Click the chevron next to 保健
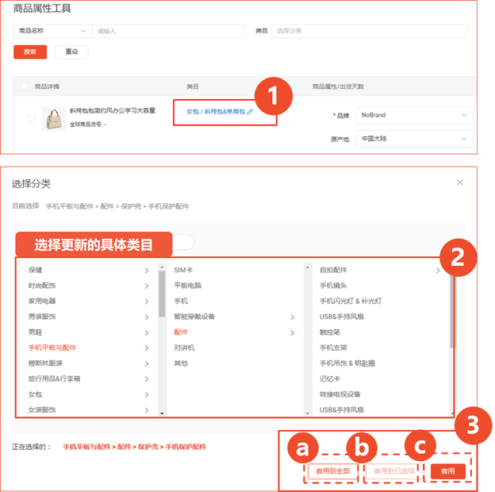Viewport: 495px width, 492px height. (147, 271)
